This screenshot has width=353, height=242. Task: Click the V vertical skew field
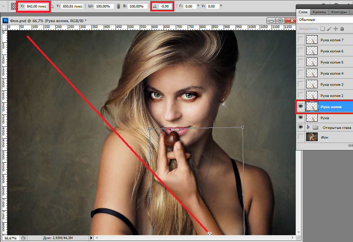pyautogui.click(x=213, y=6)
